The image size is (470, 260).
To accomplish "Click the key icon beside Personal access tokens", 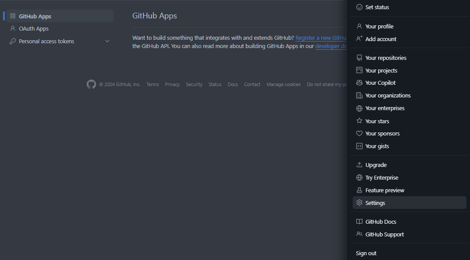I will (13, 41).
